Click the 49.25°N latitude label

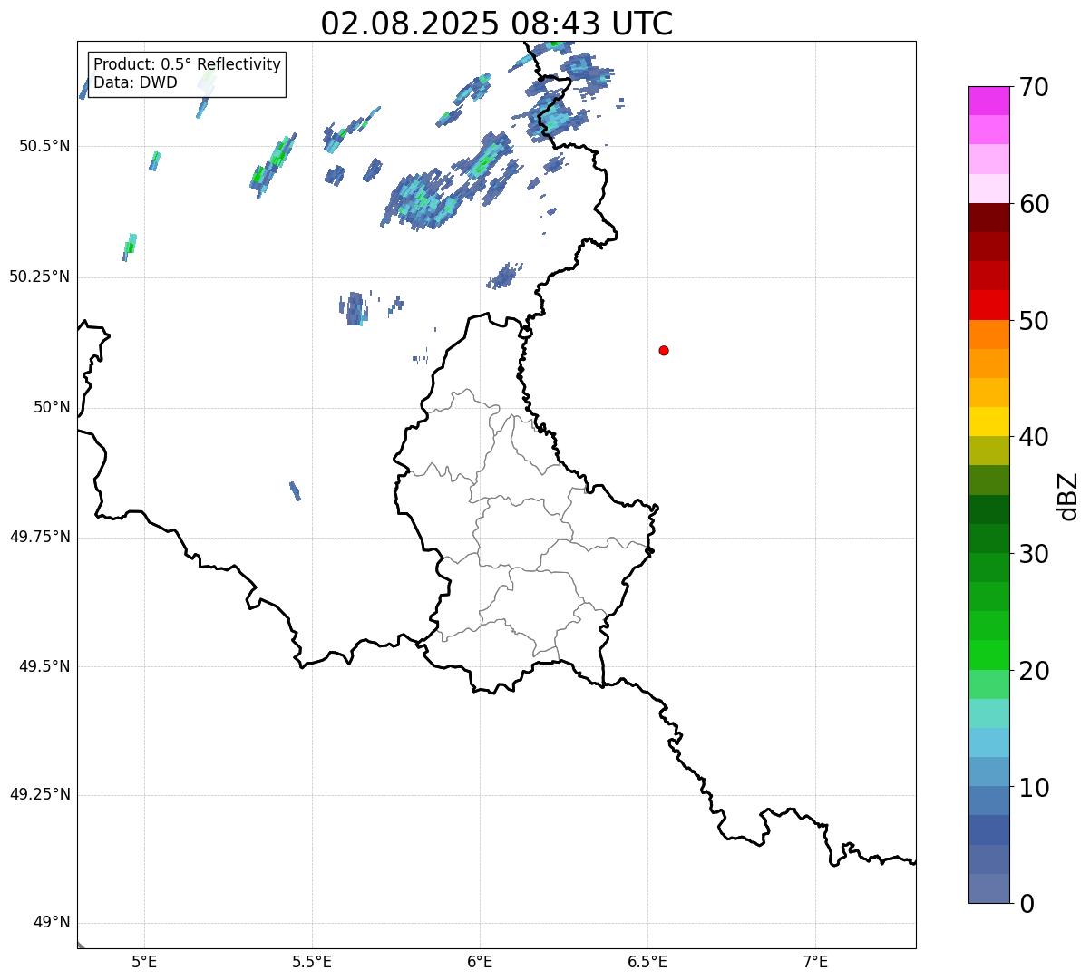[x=40, y=795]
